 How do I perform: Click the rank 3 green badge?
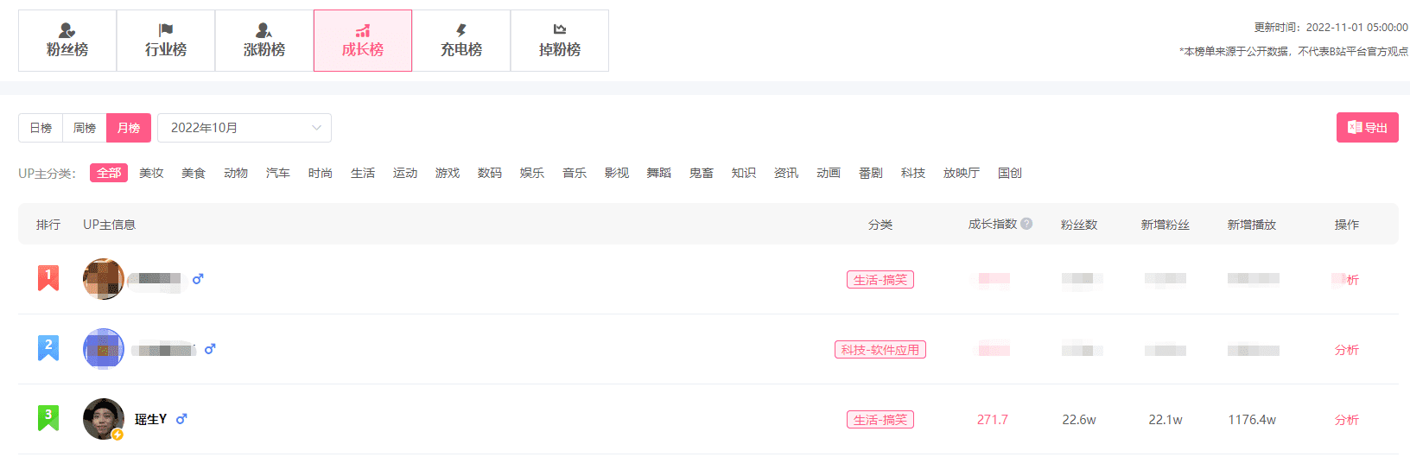tap(48, 418)
